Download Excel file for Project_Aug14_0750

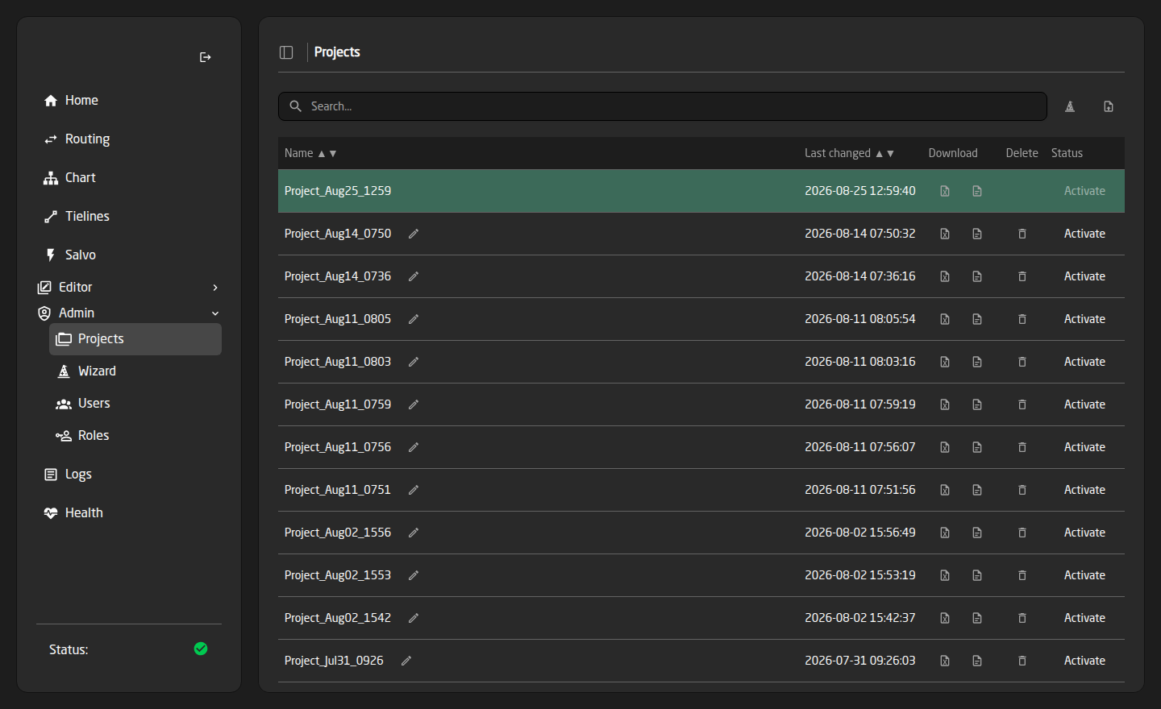coord(945,234)
